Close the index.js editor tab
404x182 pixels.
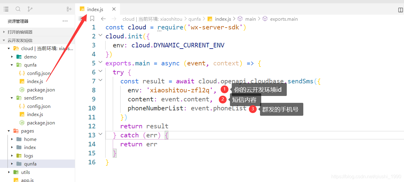pos(114,9)
